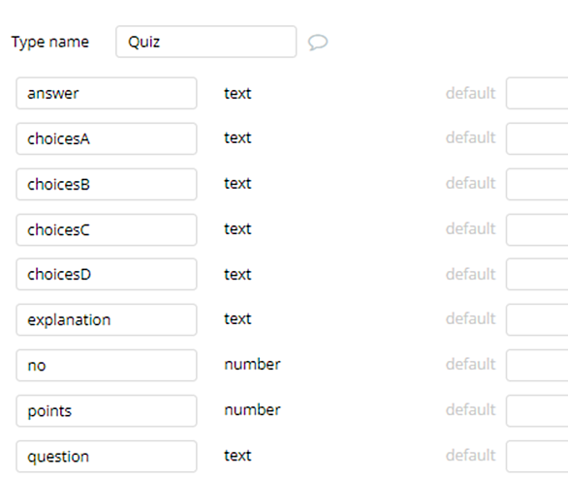The width and height of the screenshot is (568, 477).
Task: Select the choicesD field name box
Action: 107,274
